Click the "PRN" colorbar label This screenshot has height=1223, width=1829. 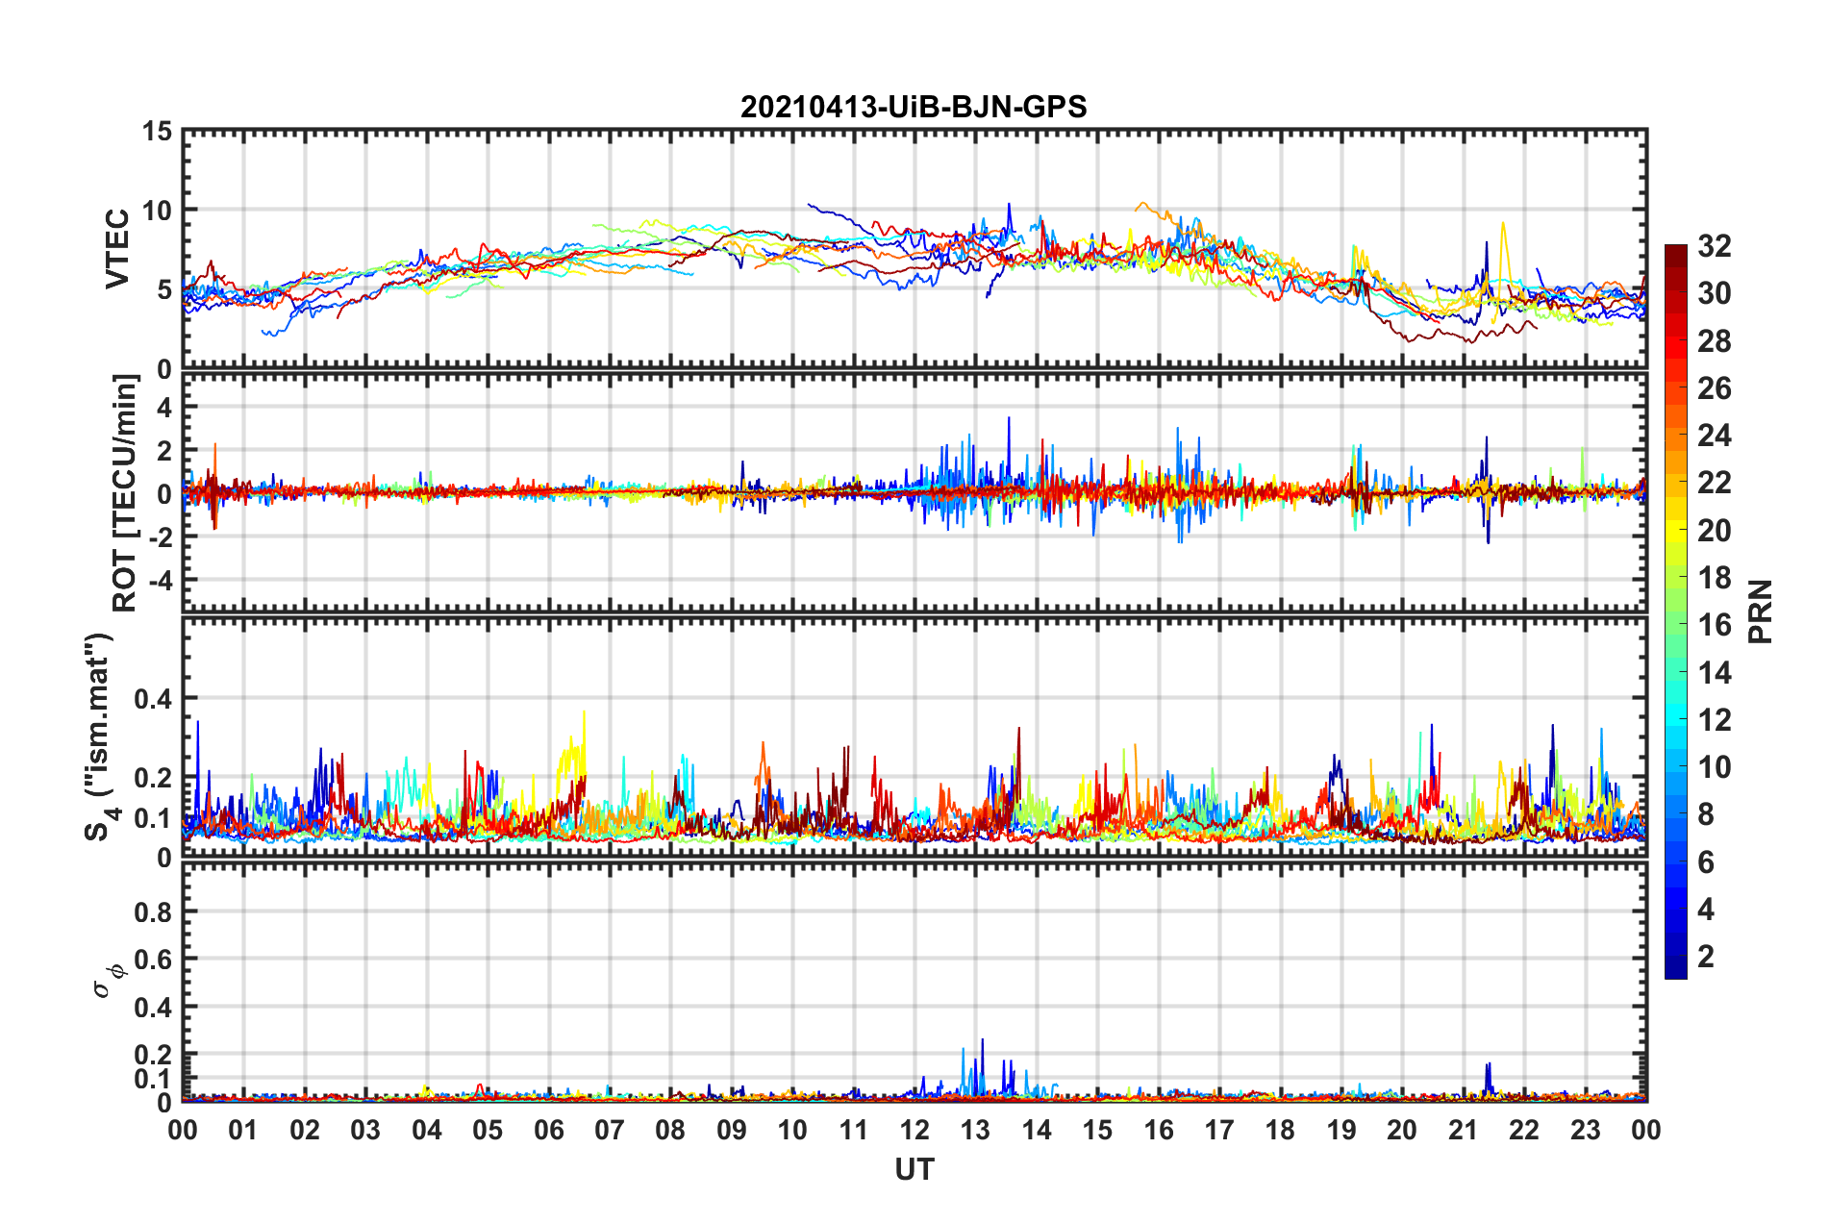1761,611
